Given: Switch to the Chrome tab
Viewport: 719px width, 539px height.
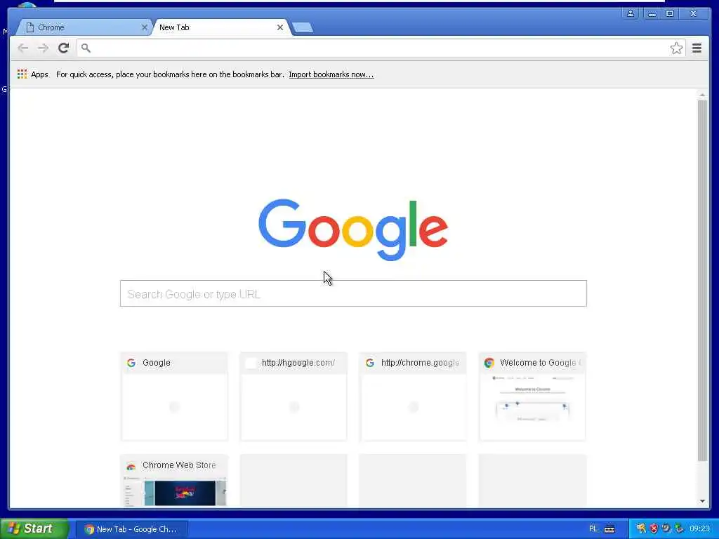Looking at the screenshot, I should click(85, 27).
